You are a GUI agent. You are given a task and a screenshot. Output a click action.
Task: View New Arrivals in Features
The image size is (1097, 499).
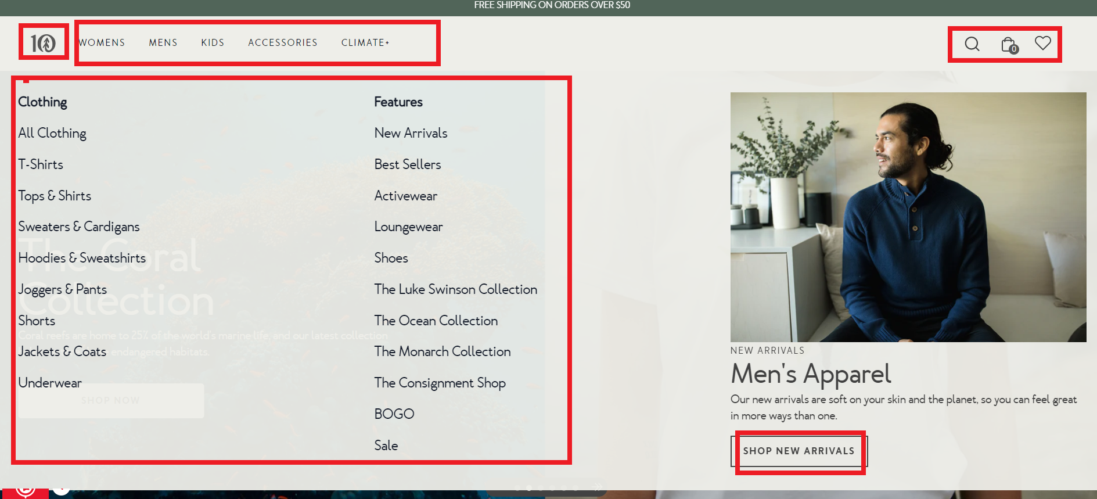411,133
